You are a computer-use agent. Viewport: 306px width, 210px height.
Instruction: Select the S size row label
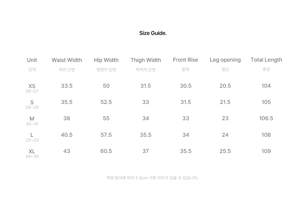coord(32,102)
